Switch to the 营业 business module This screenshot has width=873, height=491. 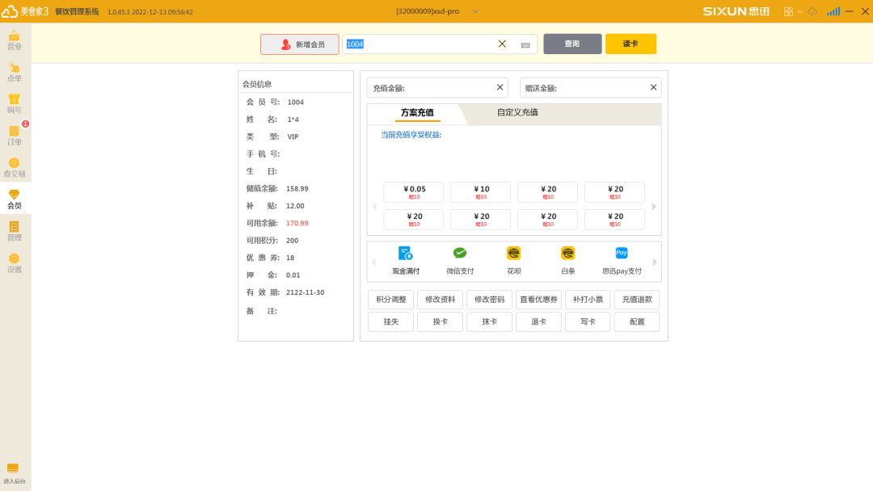(x=14, y=40)
